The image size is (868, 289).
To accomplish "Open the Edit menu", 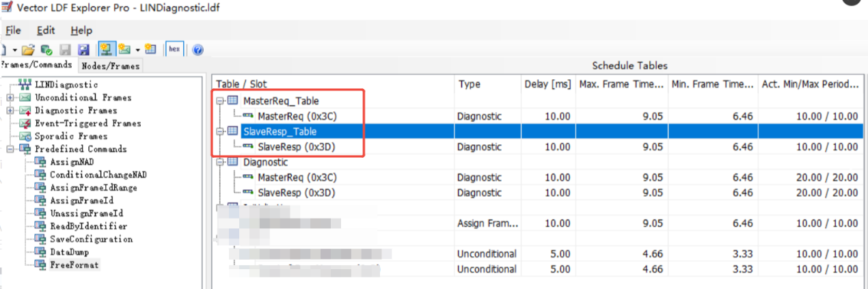I will click(x=46, y=31).
